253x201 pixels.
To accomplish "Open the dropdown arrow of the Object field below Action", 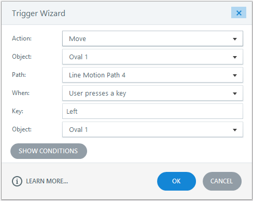I will 235,57.
